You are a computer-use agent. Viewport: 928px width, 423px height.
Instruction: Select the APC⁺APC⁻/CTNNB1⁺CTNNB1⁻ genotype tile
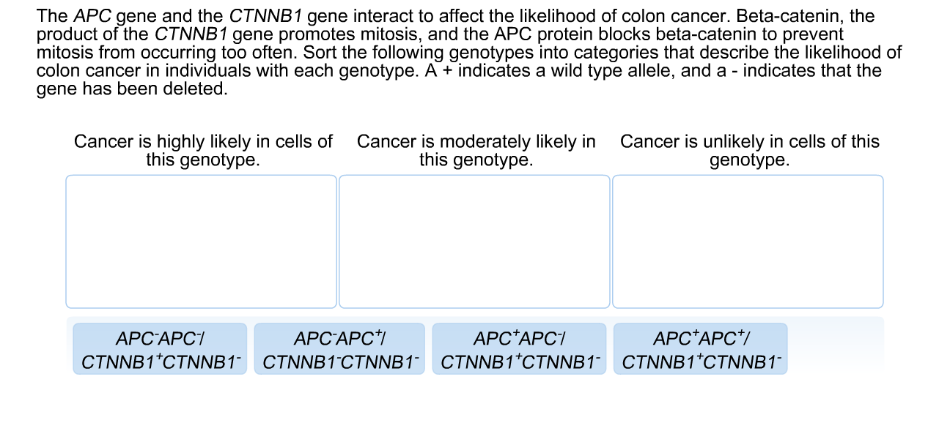coord(519,348)
